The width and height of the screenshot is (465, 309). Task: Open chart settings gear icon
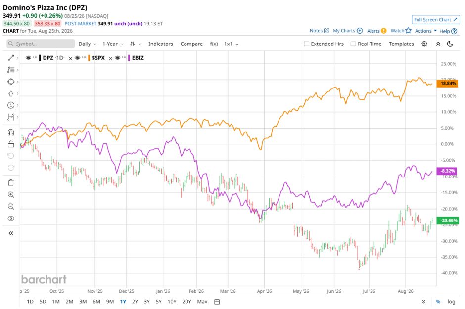[424, 44]
